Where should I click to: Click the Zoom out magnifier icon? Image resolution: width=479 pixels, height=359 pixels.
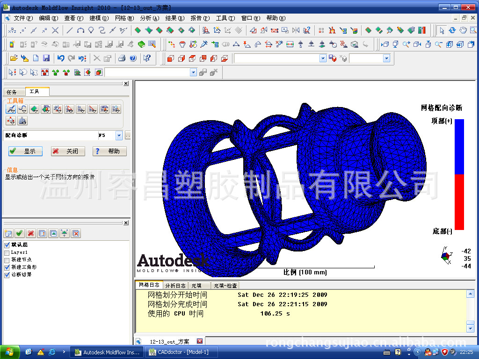click(439, 44)
